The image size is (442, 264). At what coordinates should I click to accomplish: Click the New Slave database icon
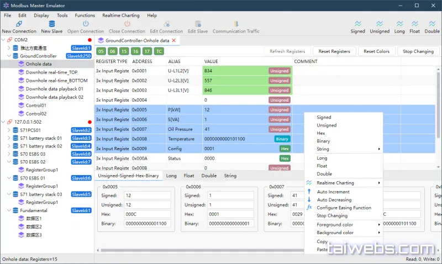[x=52, y=24]
